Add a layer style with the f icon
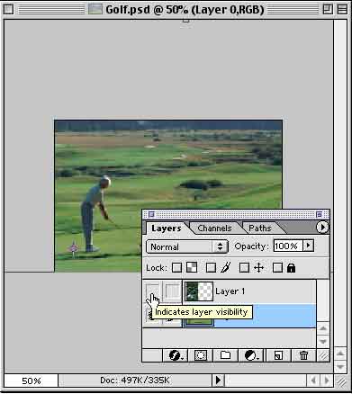 click(x=176, y=355)
